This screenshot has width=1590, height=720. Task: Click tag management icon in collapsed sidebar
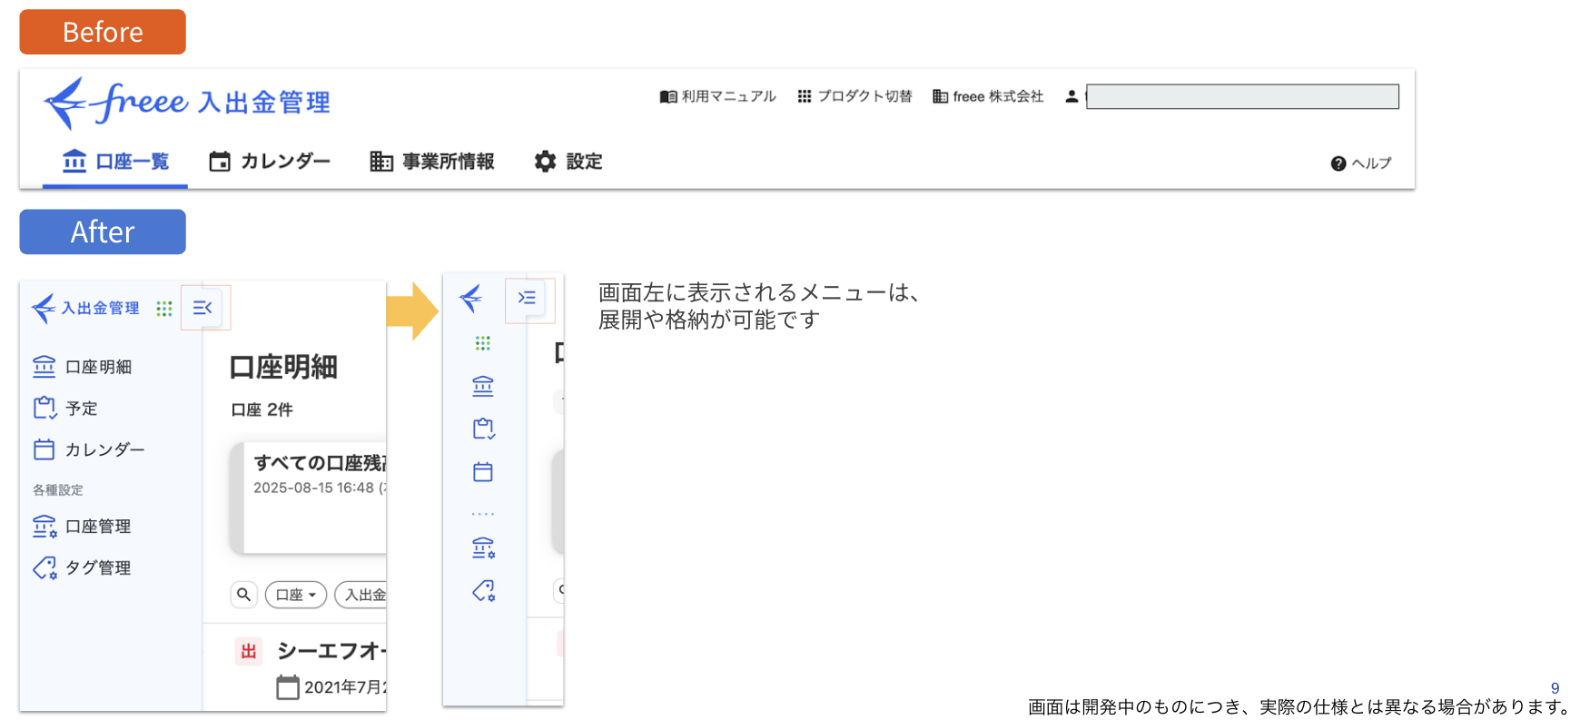click(483, 591)
